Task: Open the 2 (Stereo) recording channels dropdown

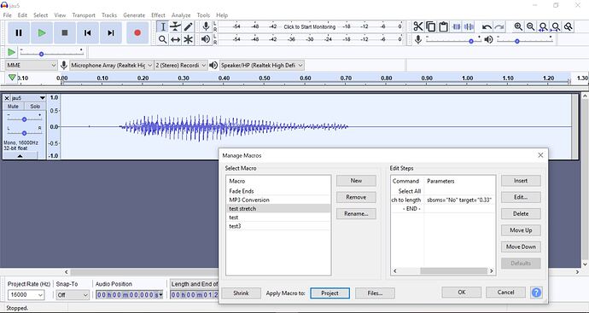Action: pyautogui.click(x=181, y=66)
